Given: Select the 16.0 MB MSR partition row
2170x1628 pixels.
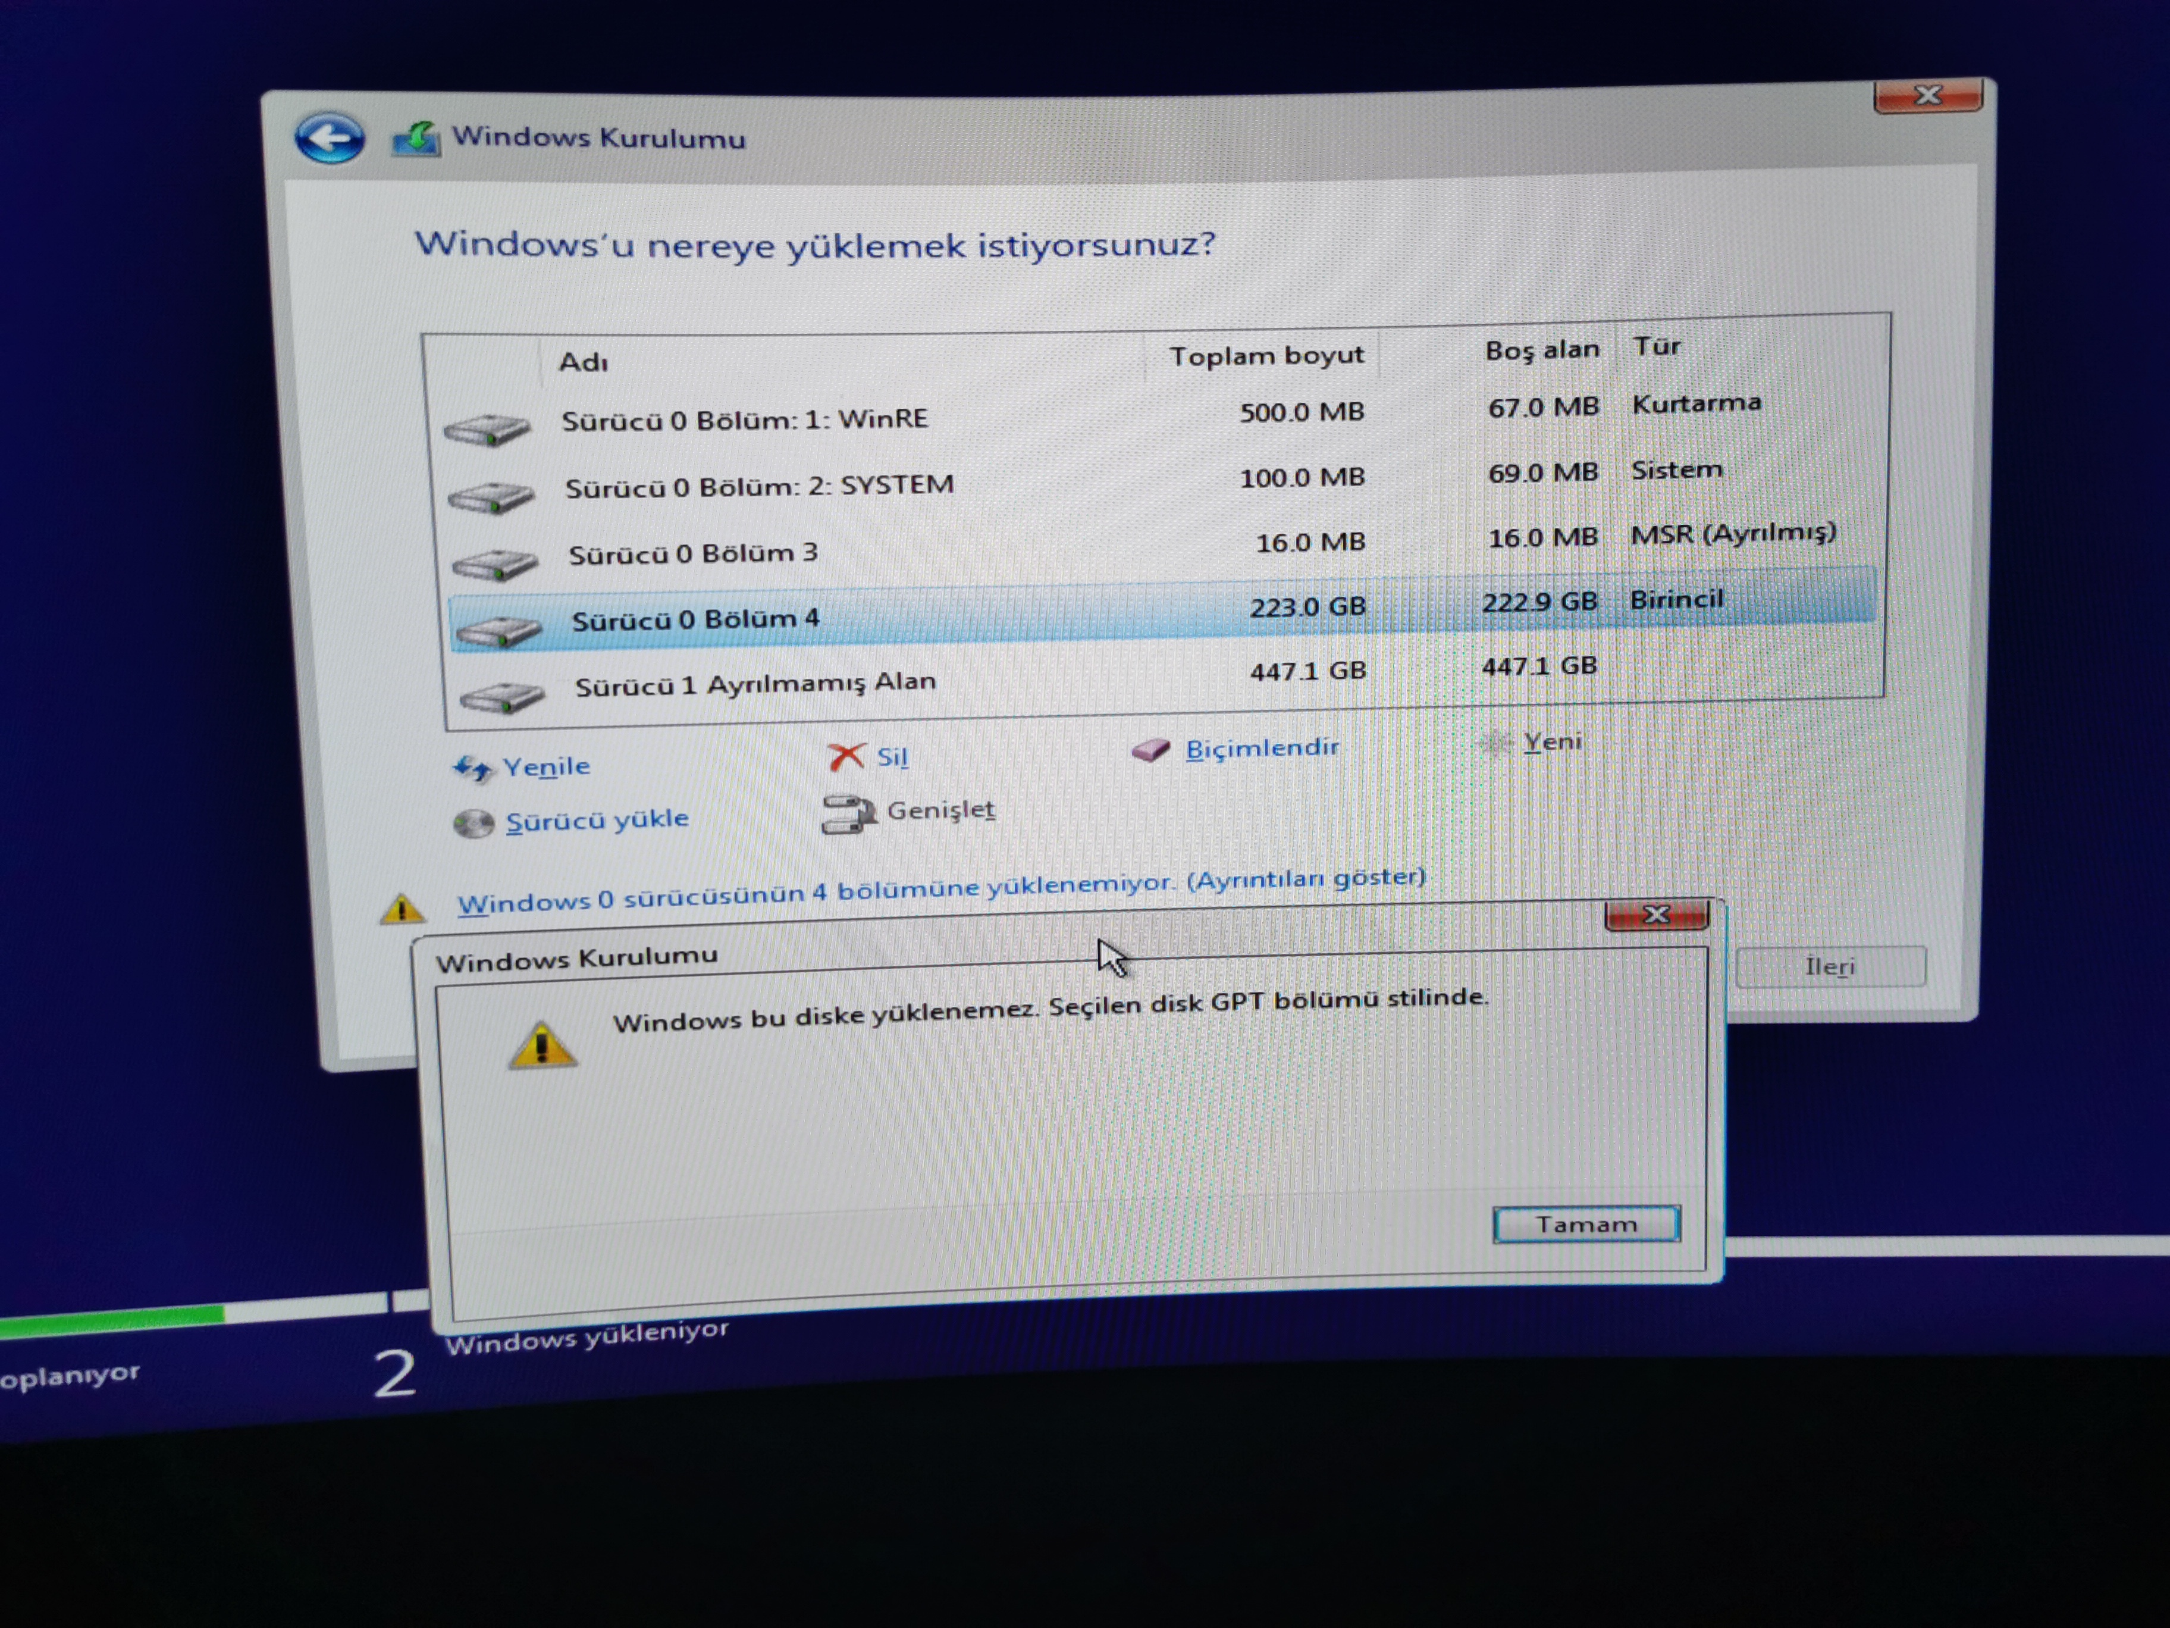Looking at the screenshot, I should [x=692, y=553].
